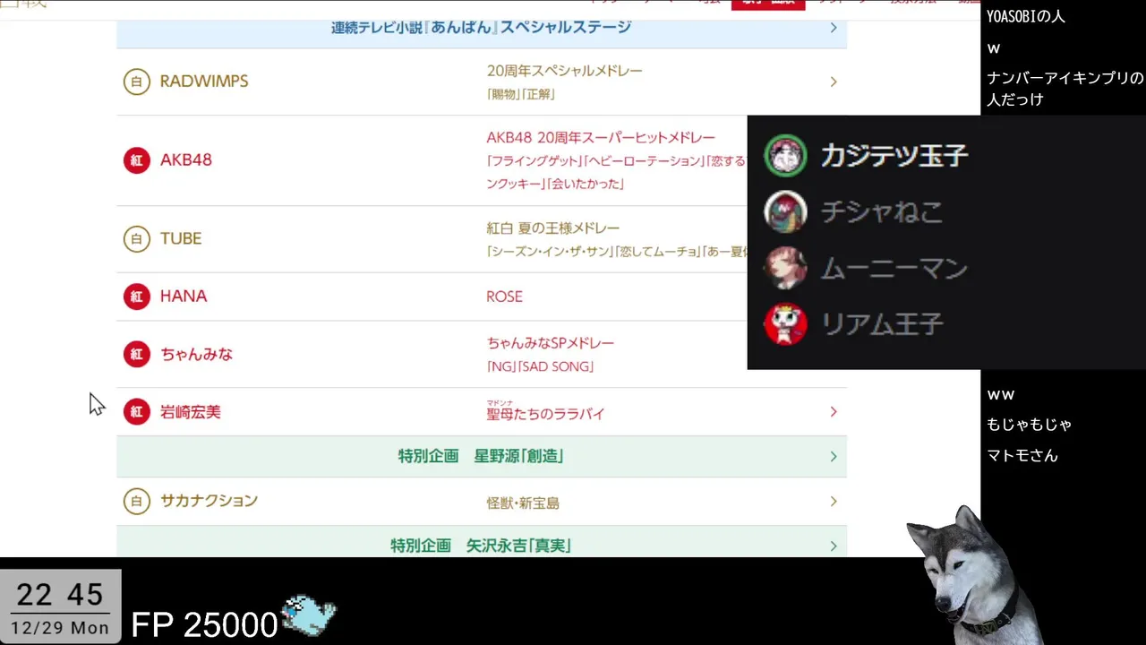
Task: Click chat comment YOASOBIの人
Action: point(1026,16)
